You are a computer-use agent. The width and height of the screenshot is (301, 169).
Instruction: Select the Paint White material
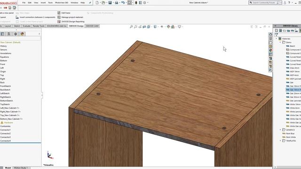(x=291, y=137)
